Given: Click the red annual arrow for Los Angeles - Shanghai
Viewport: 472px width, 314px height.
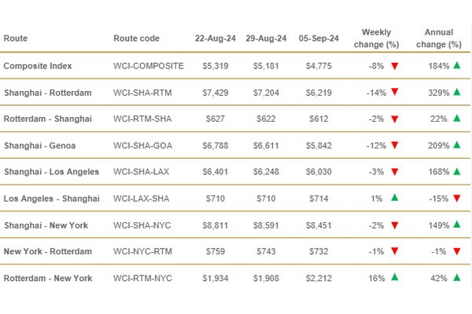Looking at the screenshot, I should (457, 199).
